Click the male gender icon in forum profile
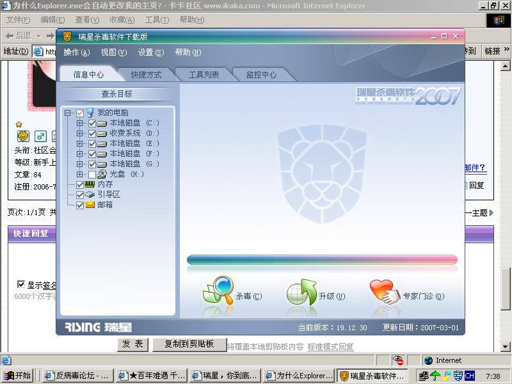512x384 pixels. click(40, 136)
